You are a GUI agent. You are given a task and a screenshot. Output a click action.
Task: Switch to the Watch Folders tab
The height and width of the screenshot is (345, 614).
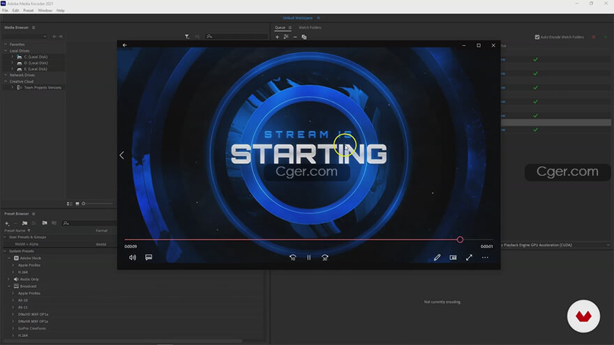click(310, 27)
